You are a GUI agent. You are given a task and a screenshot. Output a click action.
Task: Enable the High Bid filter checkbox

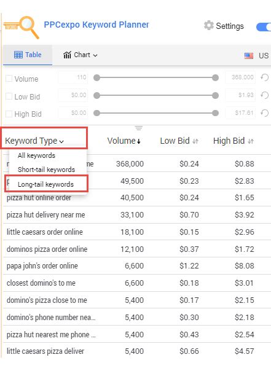point(9,114)
